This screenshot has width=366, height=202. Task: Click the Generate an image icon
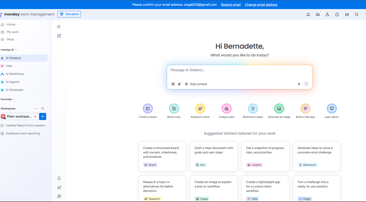click(x=279, y=109)
